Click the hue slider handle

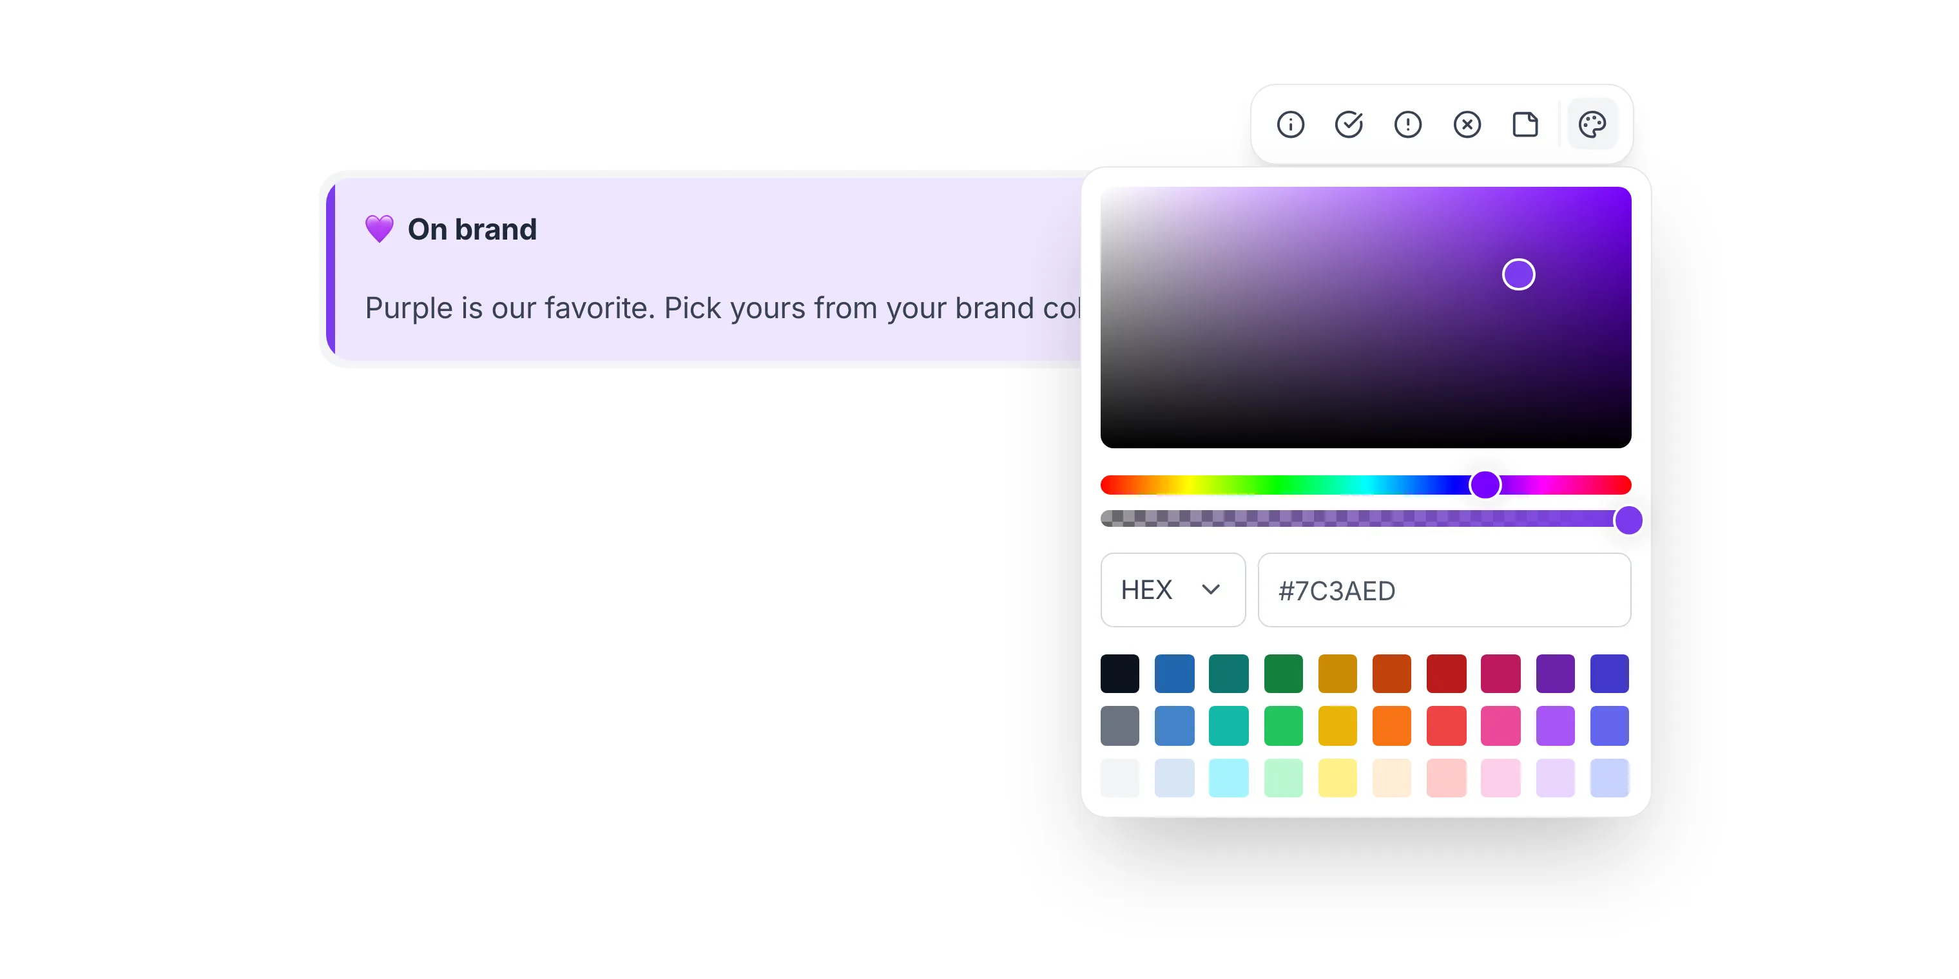(x=1485, y=485)
